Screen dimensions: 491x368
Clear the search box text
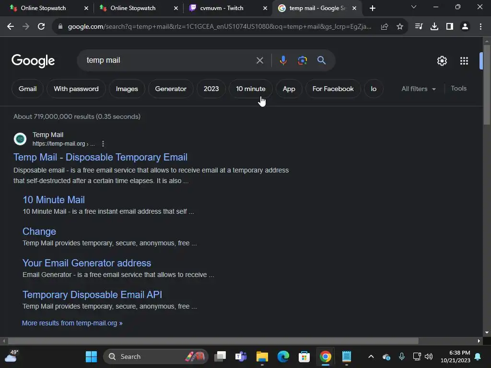point(260,60)
